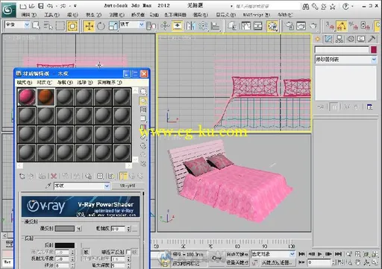Click the Select Object arrow tool

pyautogui.click(x=36, y=26)
